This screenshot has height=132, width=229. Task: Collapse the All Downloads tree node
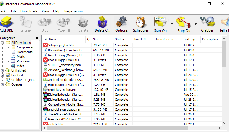pos(3,43)
